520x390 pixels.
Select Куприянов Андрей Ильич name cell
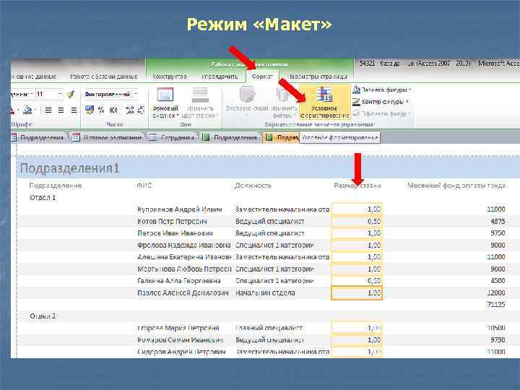click(179, 209)
